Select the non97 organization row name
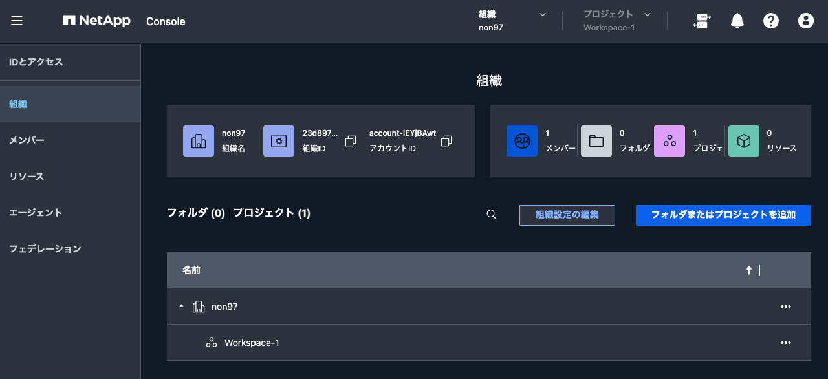This screenshot has height=379, width=828. click(224, 307)
